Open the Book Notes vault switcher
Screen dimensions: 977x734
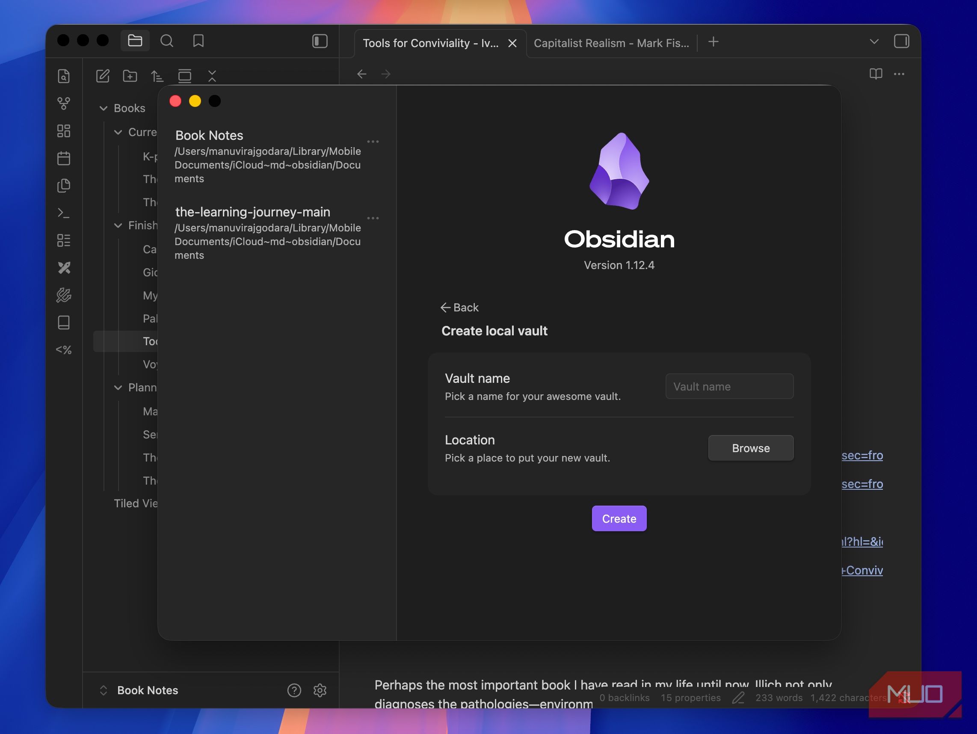click(x=138, y=690)
